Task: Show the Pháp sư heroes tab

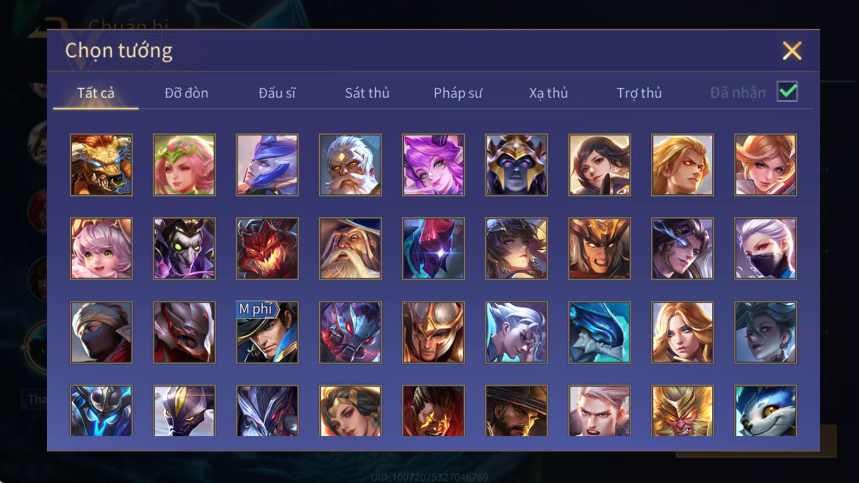Action: (458, 93)
